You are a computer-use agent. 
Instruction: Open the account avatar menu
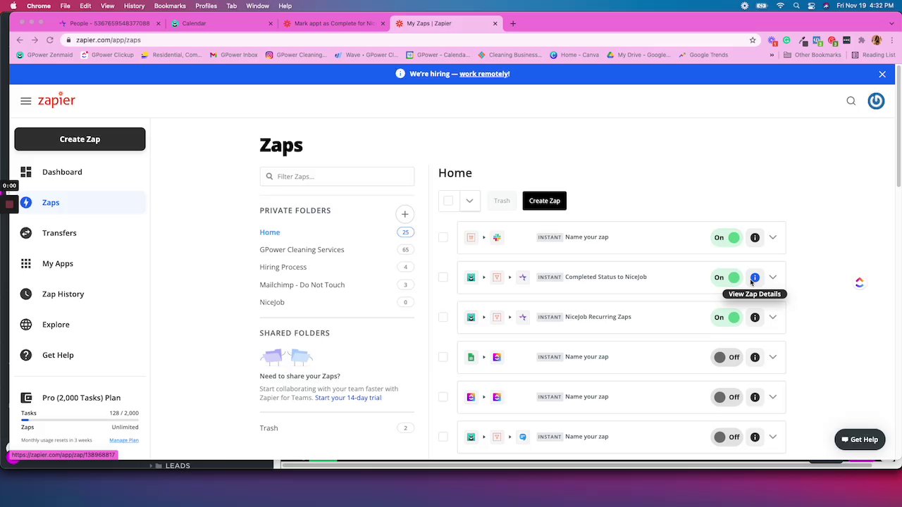[876, 101]
